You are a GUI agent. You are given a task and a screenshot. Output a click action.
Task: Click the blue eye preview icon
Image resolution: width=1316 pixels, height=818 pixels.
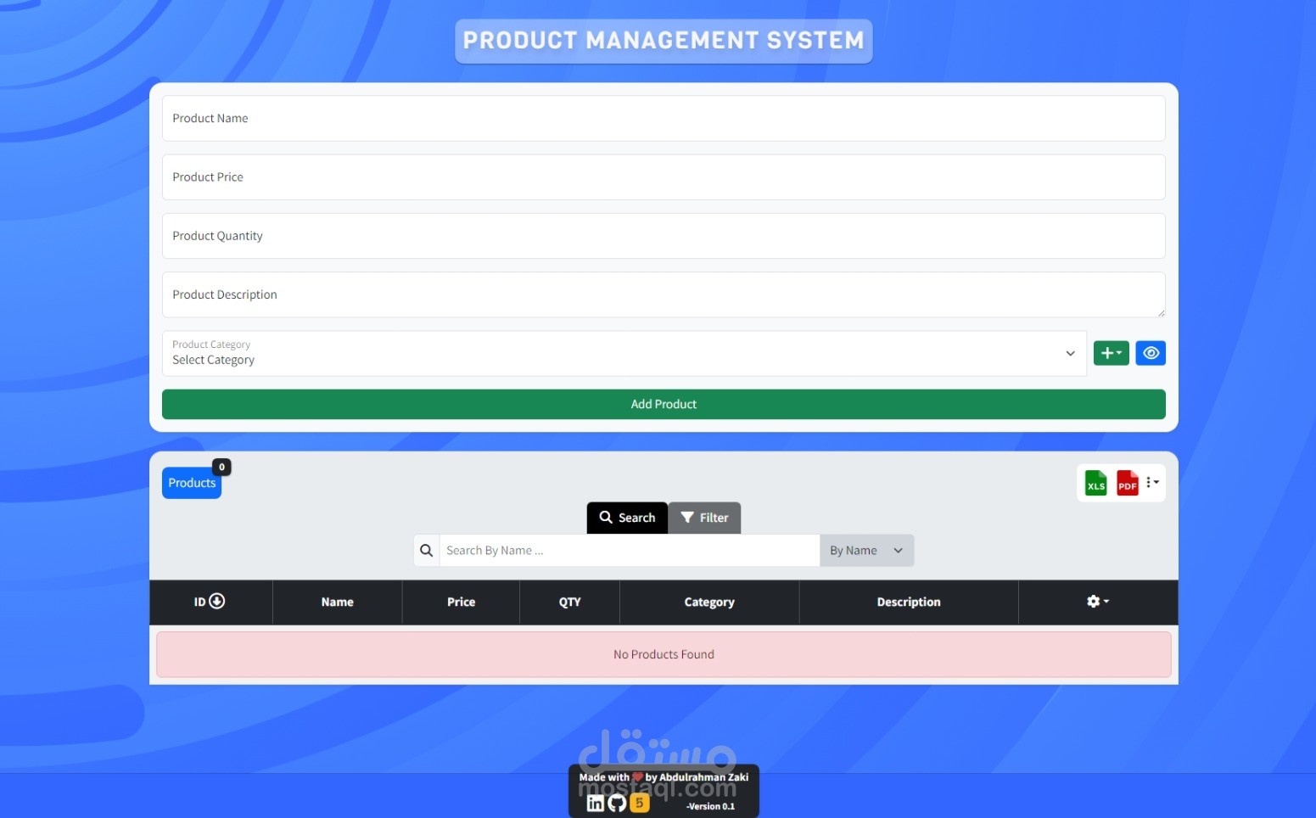point(1151,353)
